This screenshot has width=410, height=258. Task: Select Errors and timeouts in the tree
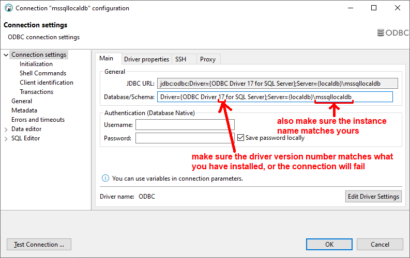[x=38, y=120]
